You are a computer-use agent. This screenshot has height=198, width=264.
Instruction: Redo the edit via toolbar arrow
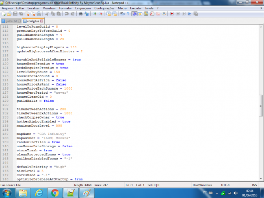coord(73,14)
